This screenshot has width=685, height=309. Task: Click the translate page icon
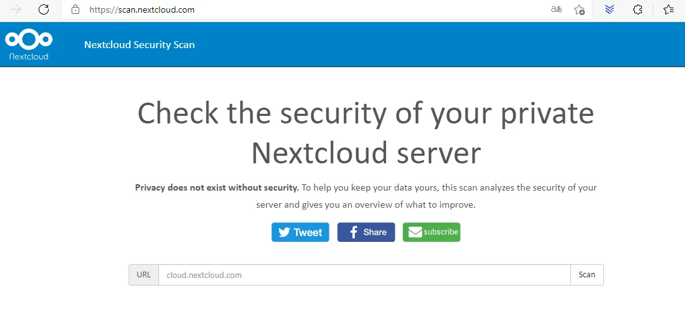coord(556,9)
